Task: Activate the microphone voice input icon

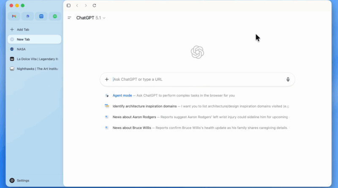Action: click(x=288, y=79)
